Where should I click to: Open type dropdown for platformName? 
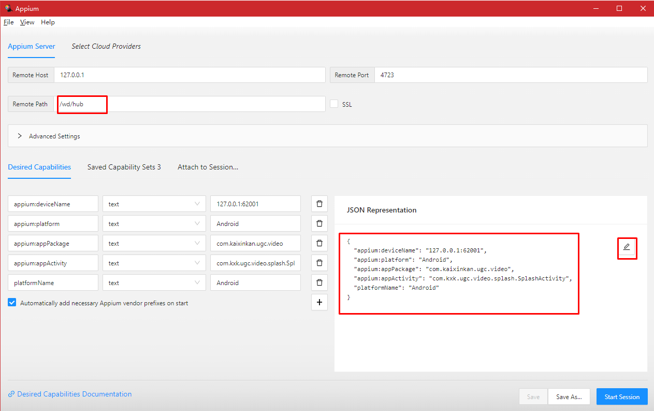[x=154, y=282]
